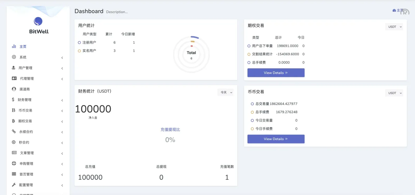This screenshot has width=415, height=195.
Task: Expand the 用户管理 chevron arrow
Action: pos(62,68)
